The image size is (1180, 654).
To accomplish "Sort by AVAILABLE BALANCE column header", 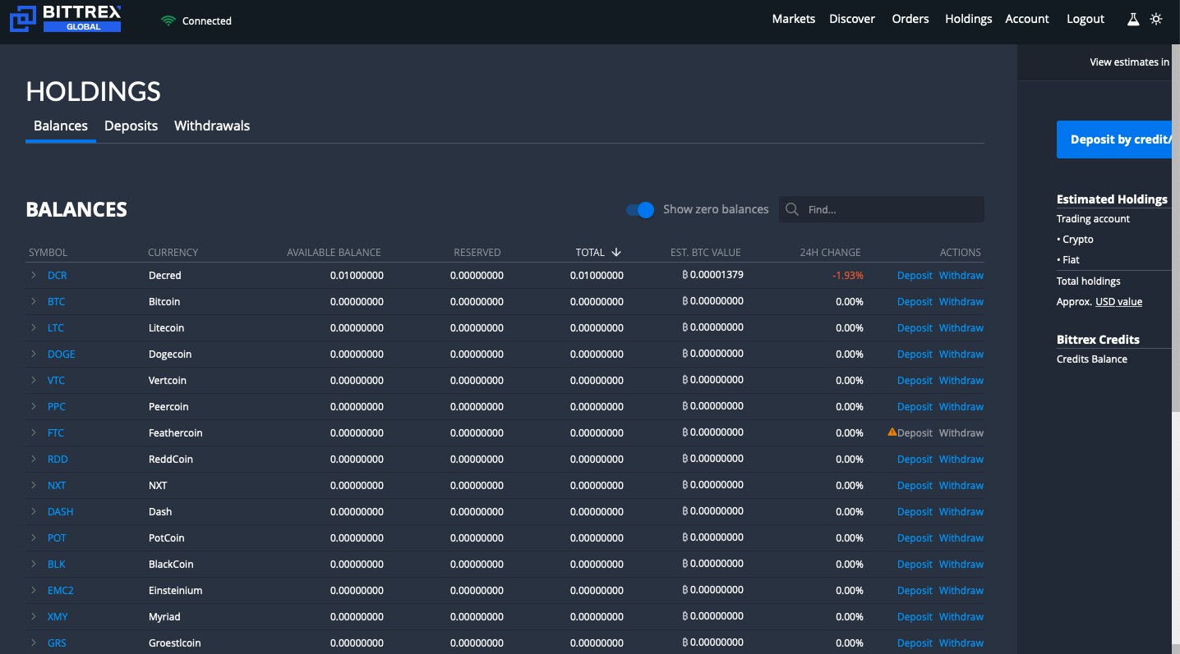I will point(334,252).
